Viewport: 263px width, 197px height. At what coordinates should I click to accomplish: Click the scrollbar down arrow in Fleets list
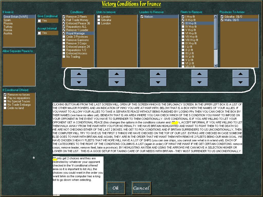[x=215, y=65]
